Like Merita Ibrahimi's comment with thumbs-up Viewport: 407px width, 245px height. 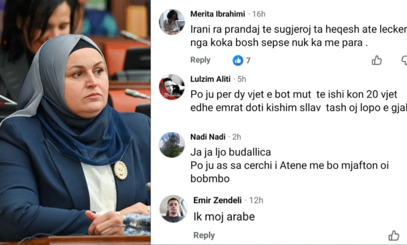377,60
